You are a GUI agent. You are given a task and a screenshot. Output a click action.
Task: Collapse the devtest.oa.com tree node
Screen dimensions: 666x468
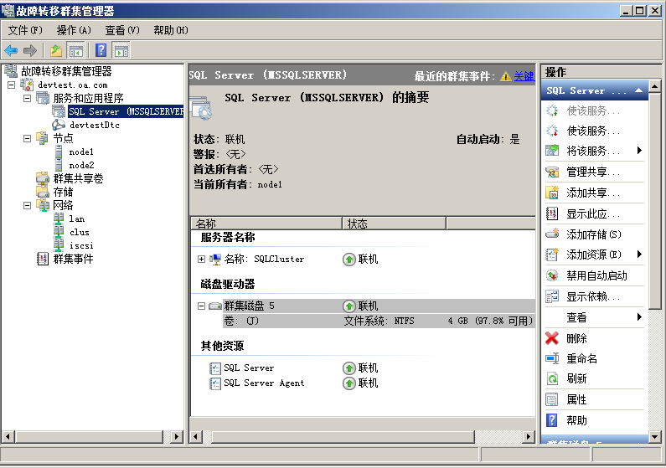point(12,85)
